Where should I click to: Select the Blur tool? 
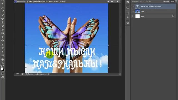tap(3, 37)
